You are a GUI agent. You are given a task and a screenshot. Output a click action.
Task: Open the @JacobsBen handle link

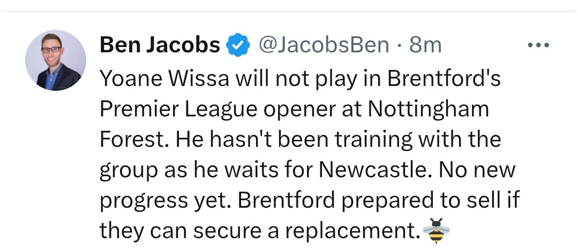pos(324,45)
